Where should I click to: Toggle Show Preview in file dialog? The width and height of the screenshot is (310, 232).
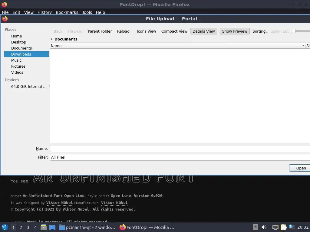pos(235,31)
